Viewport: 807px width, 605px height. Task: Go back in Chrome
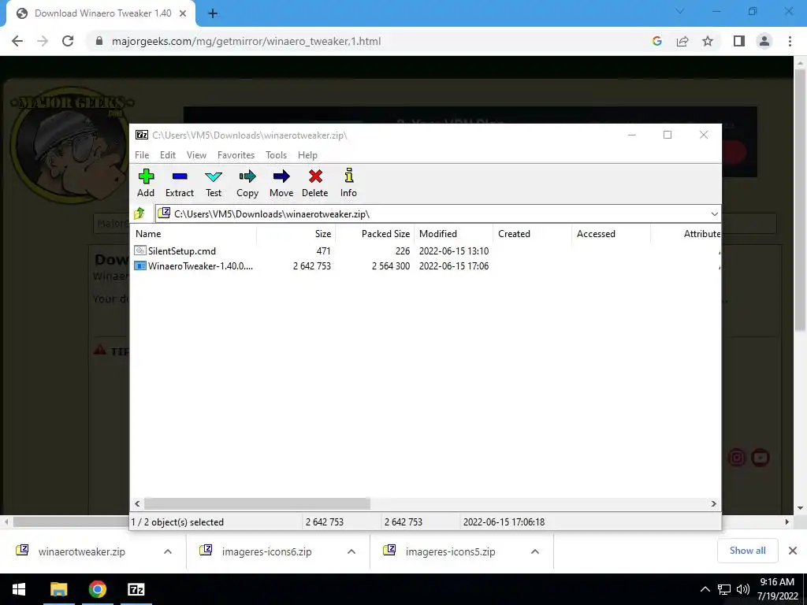[17, 41]
